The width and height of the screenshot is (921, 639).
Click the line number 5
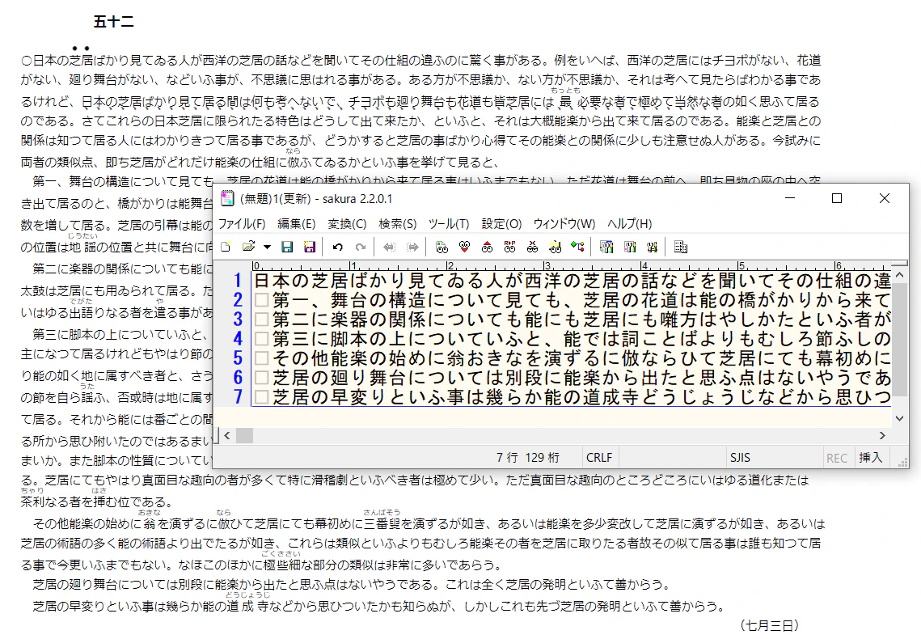[237, 358]
